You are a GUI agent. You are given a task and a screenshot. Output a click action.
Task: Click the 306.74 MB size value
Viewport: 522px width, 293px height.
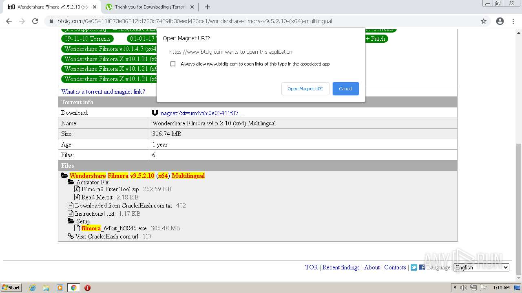point(167,134)
